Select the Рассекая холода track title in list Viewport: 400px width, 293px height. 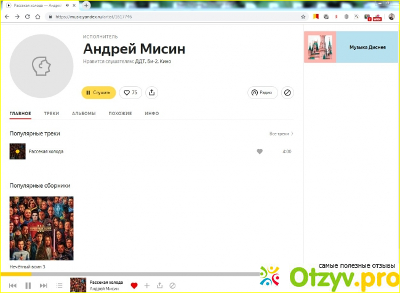click(46, 151)
